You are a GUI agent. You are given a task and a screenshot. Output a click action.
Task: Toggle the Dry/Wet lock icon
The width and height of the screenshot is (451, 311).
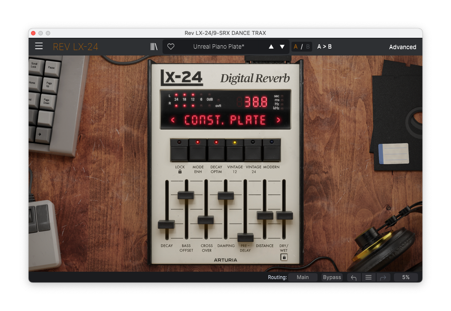click(284, 257)
